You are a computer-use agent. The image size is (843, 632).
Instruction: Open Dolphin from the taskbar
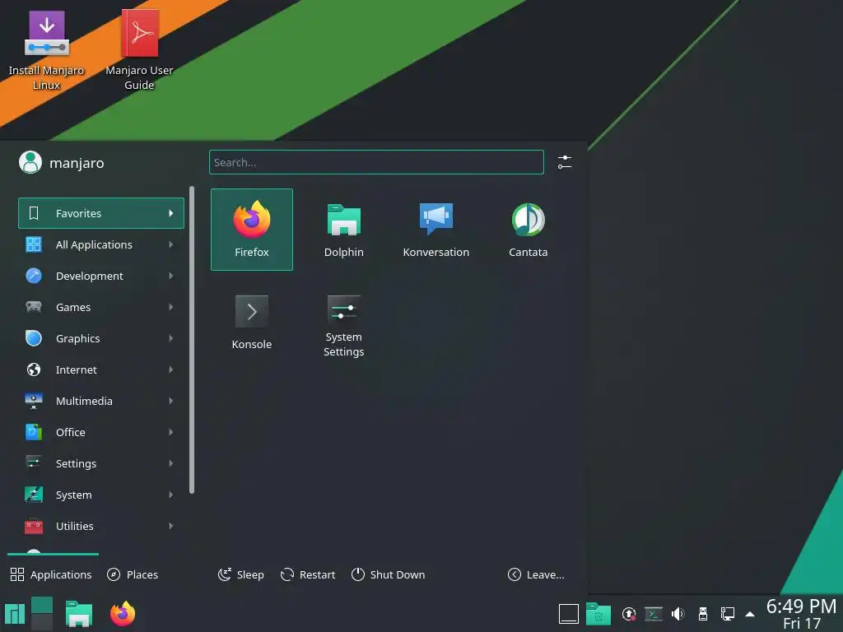click(79, 614)
